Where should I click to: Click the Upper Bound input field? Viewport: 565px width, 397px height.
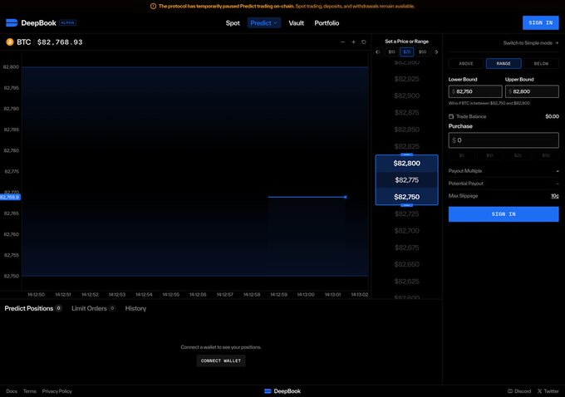tap(532, 91)
